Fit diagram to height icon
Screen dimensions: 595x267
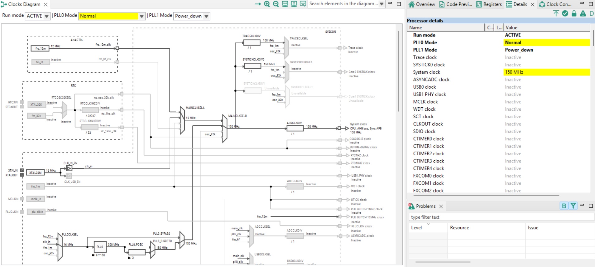point(294,4)
